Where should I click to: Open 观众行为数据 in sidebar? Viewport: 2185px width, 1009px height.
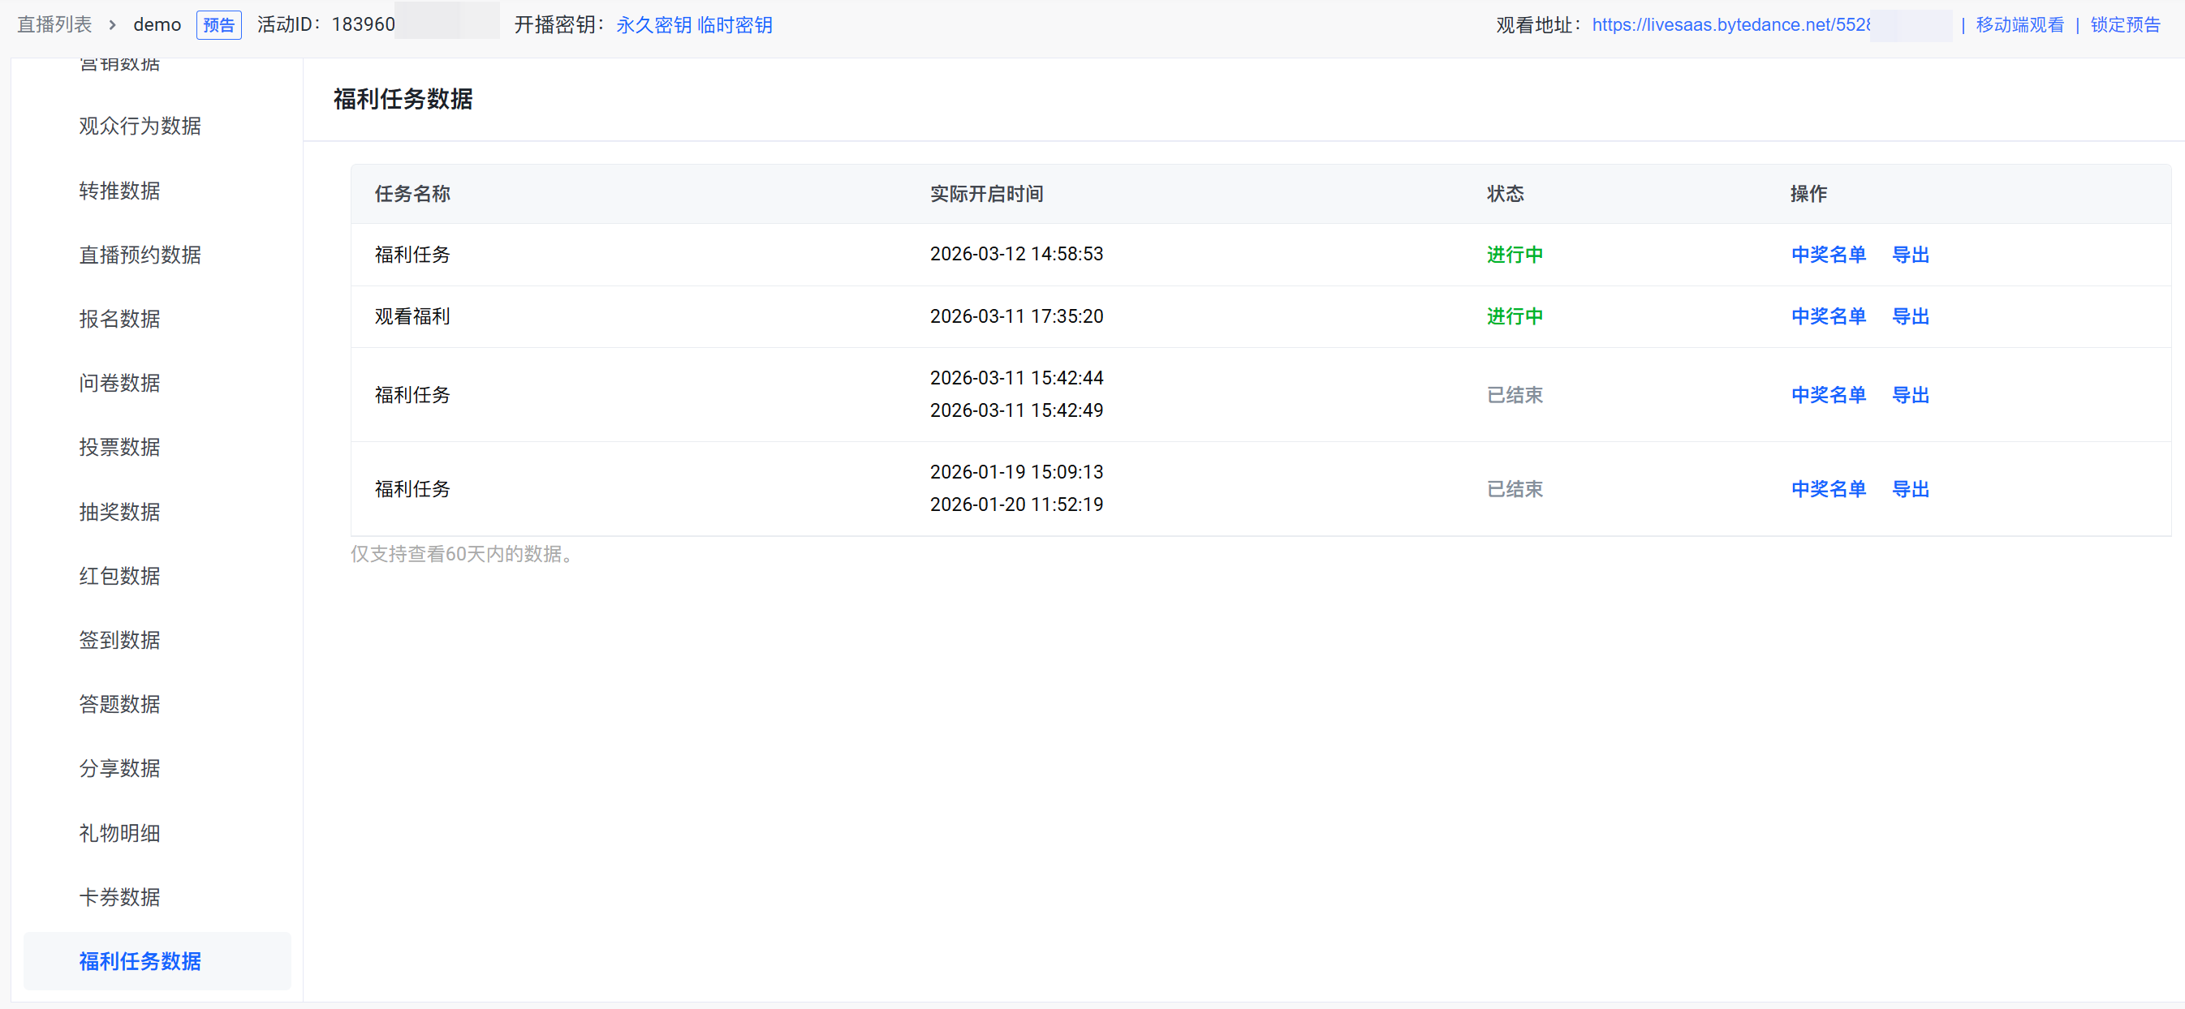pyautogui.click(x=140, y=126)
